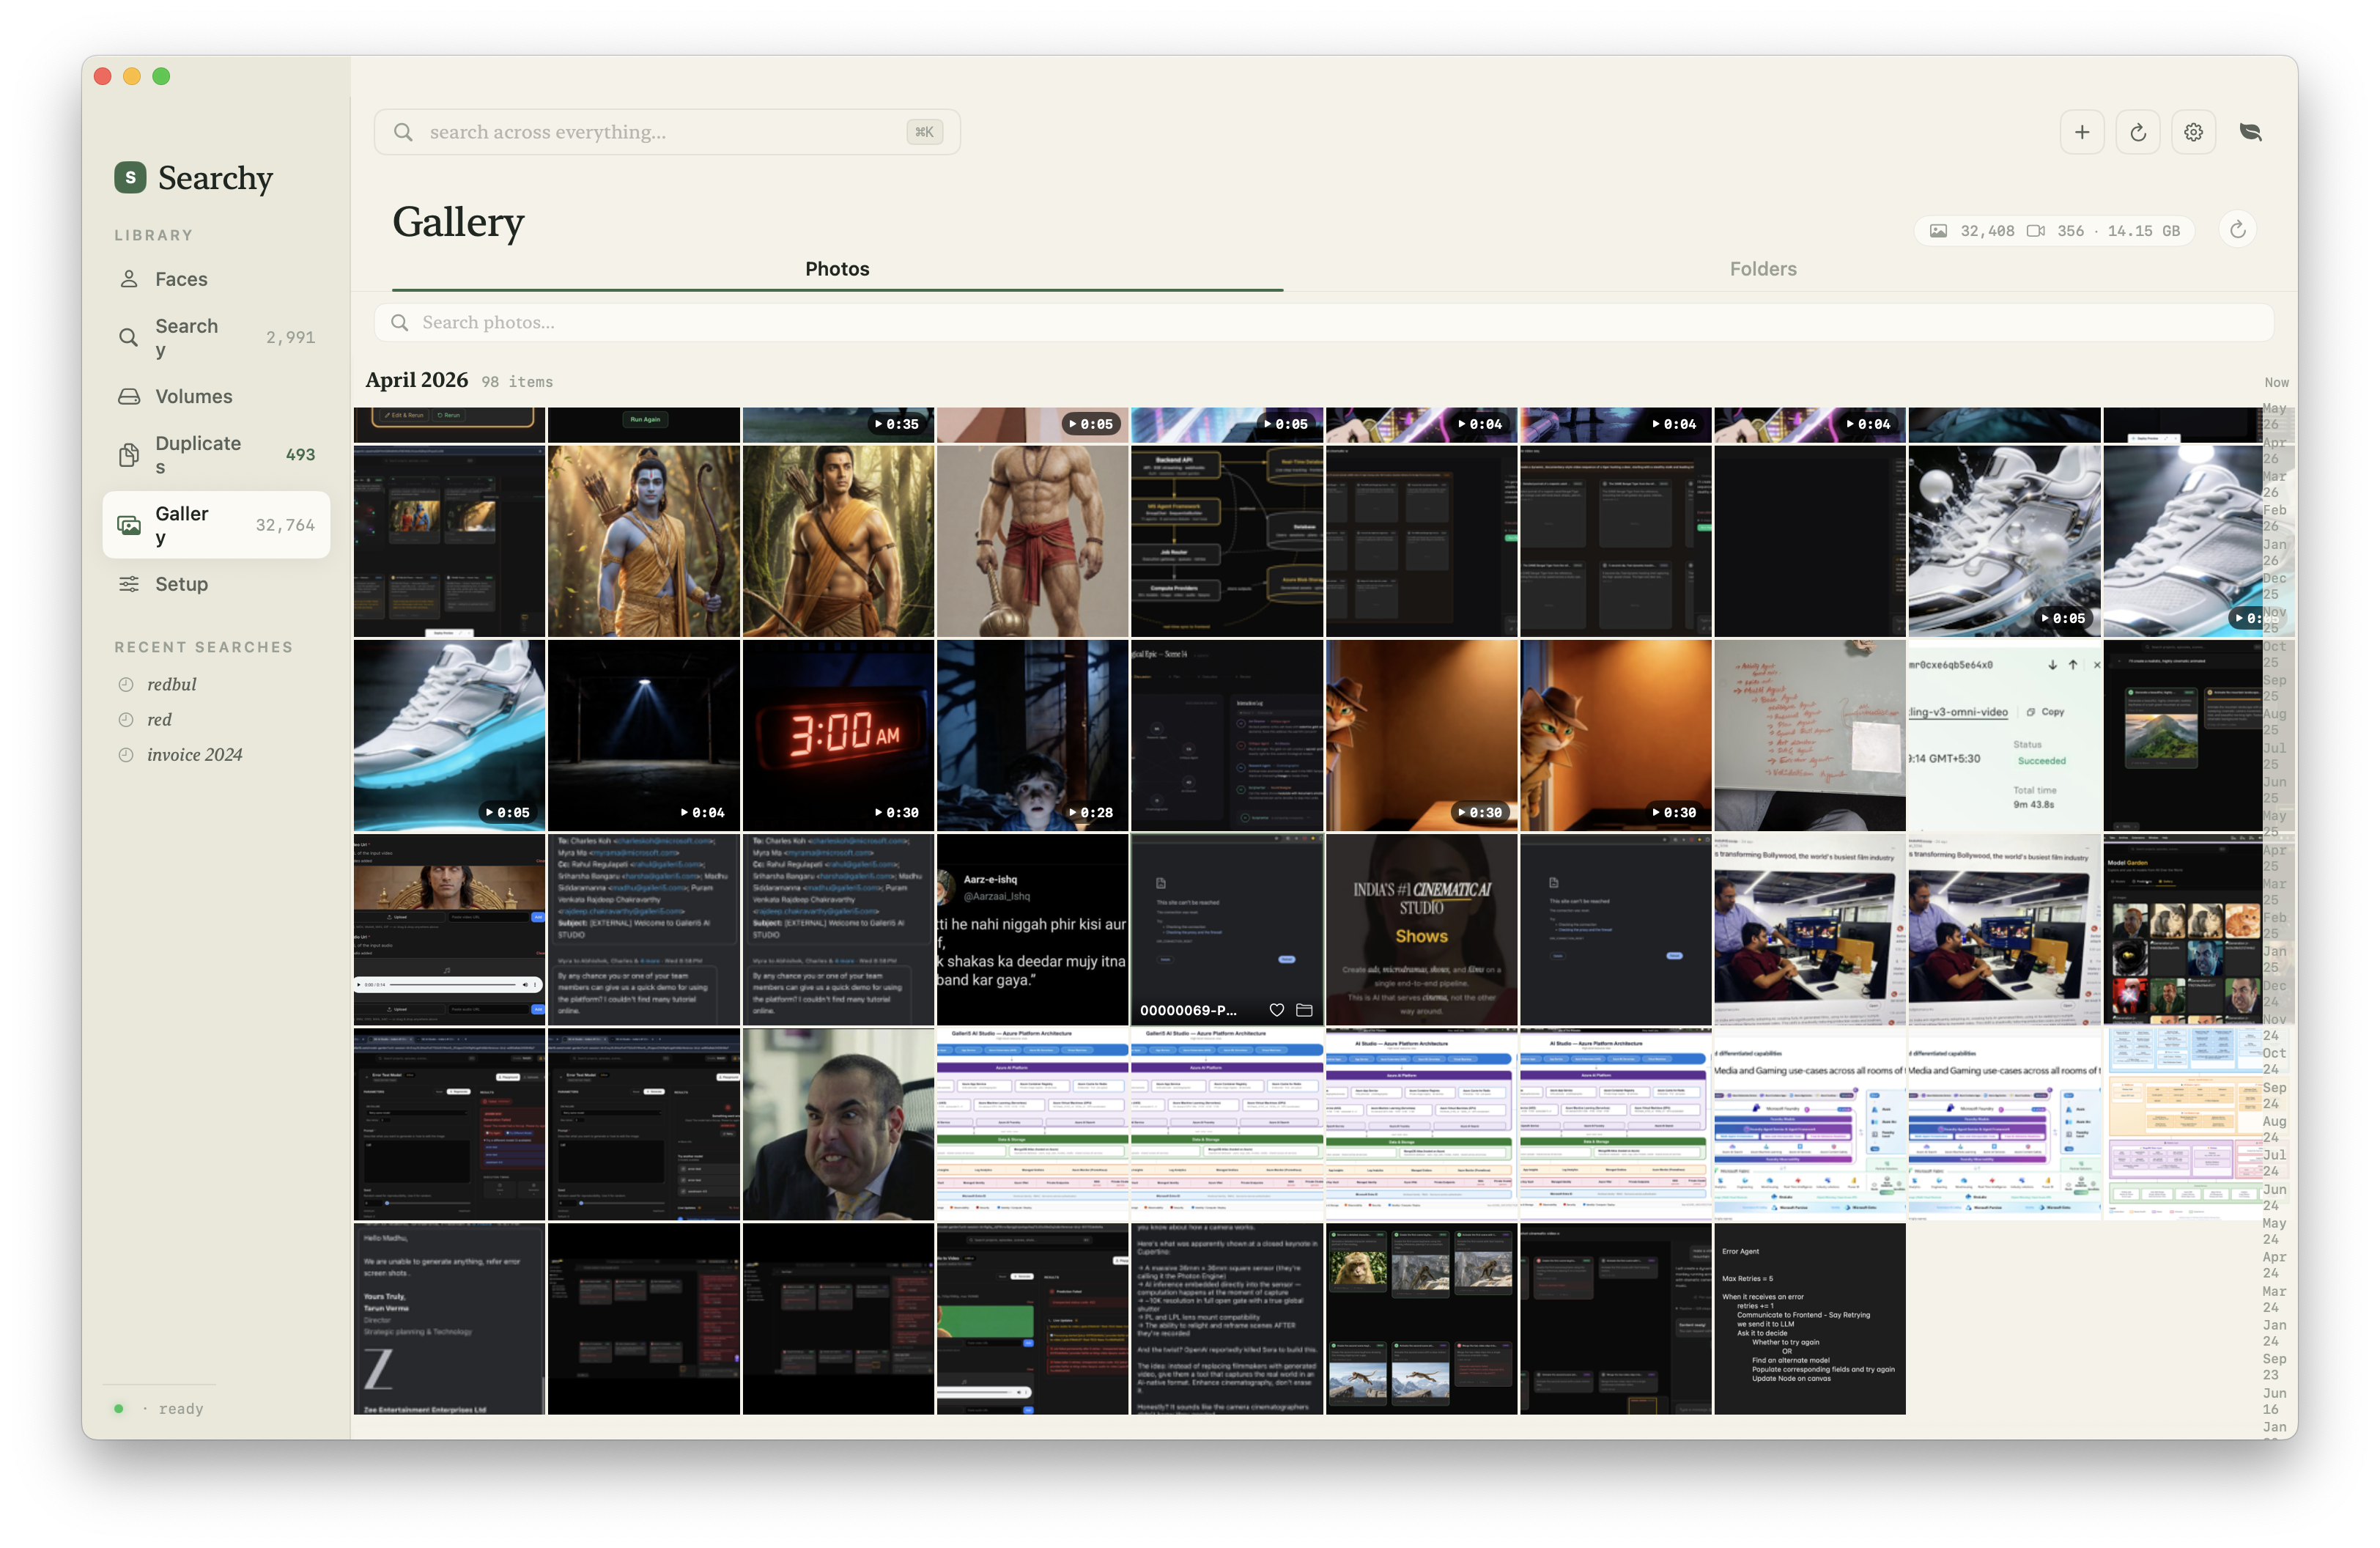Click the photo count icon beside 32,408
Viewport: 2380px width, 1548px height.
[x=1938, y=231]
